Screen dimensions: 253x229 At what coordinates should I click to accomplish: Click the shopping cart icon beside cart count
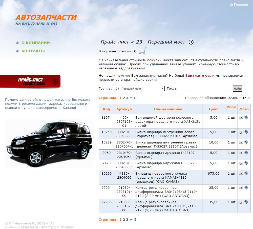[143, 51]
